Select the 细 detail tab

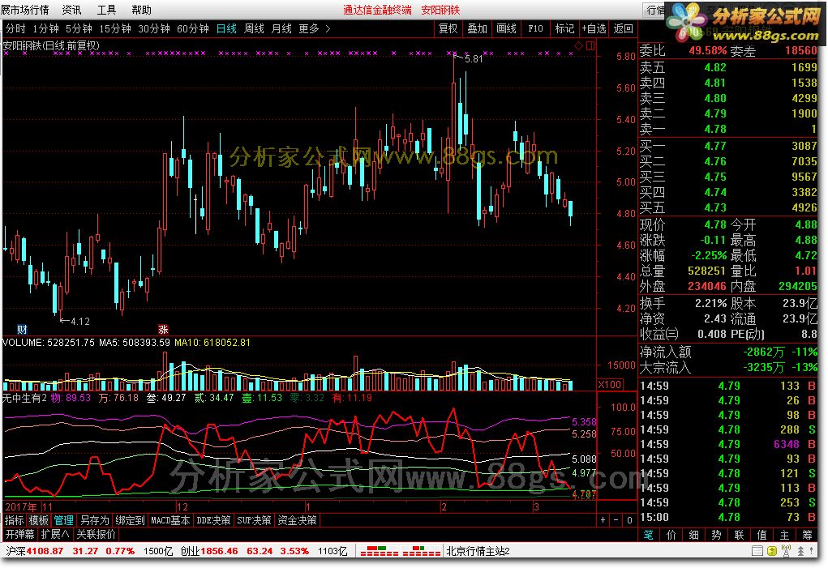pos(693,534)
